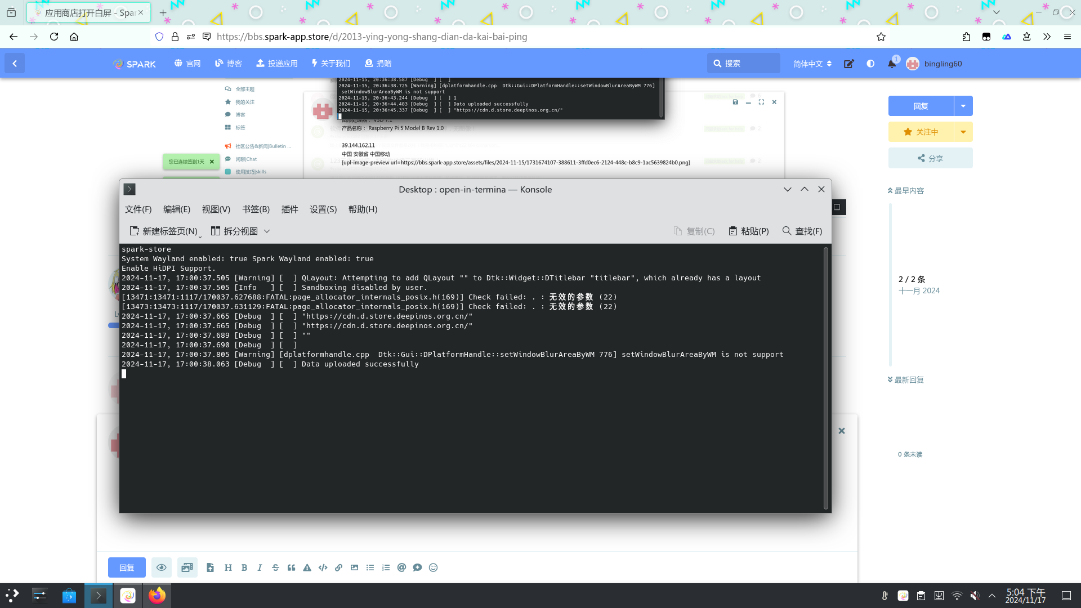Apply italic formatting in the reply editor
This screenshot has width=1081, height=608.
[x=260, y=567]
